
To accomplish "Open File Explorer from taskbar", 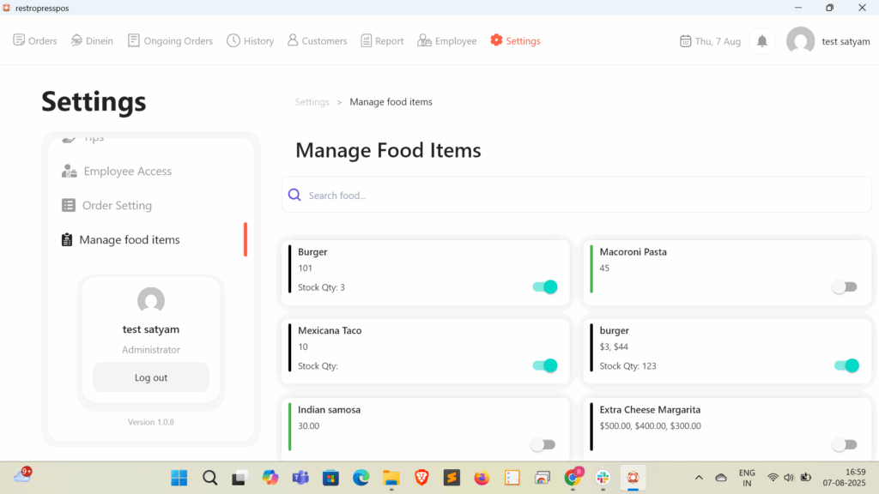I will [x=391, y=478].
